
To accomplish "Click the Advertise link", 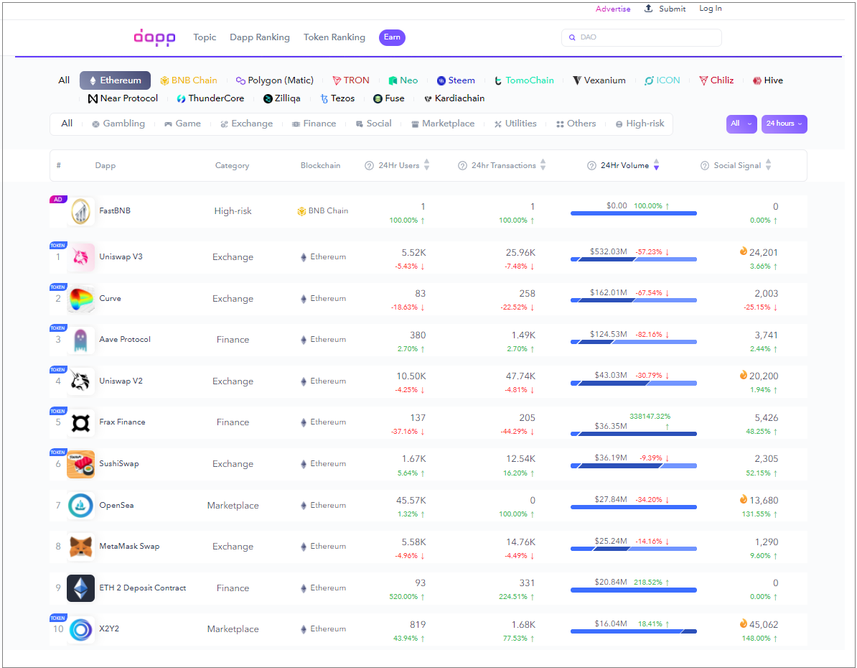I will [613, 9].
